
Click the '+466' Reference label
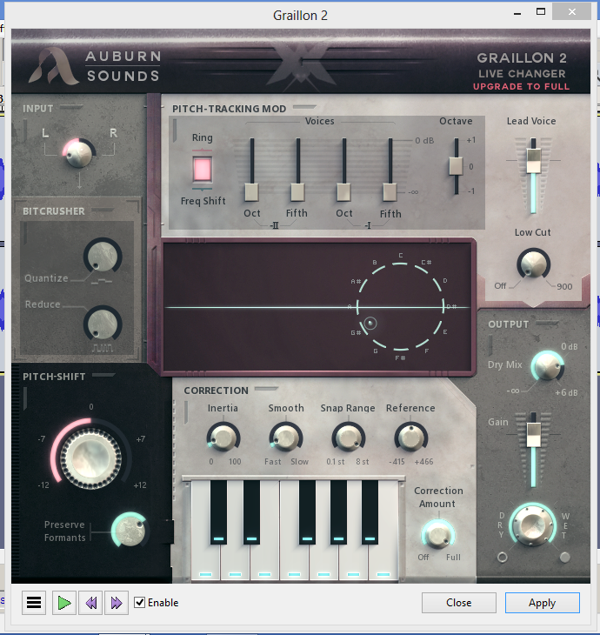(423, 461)
